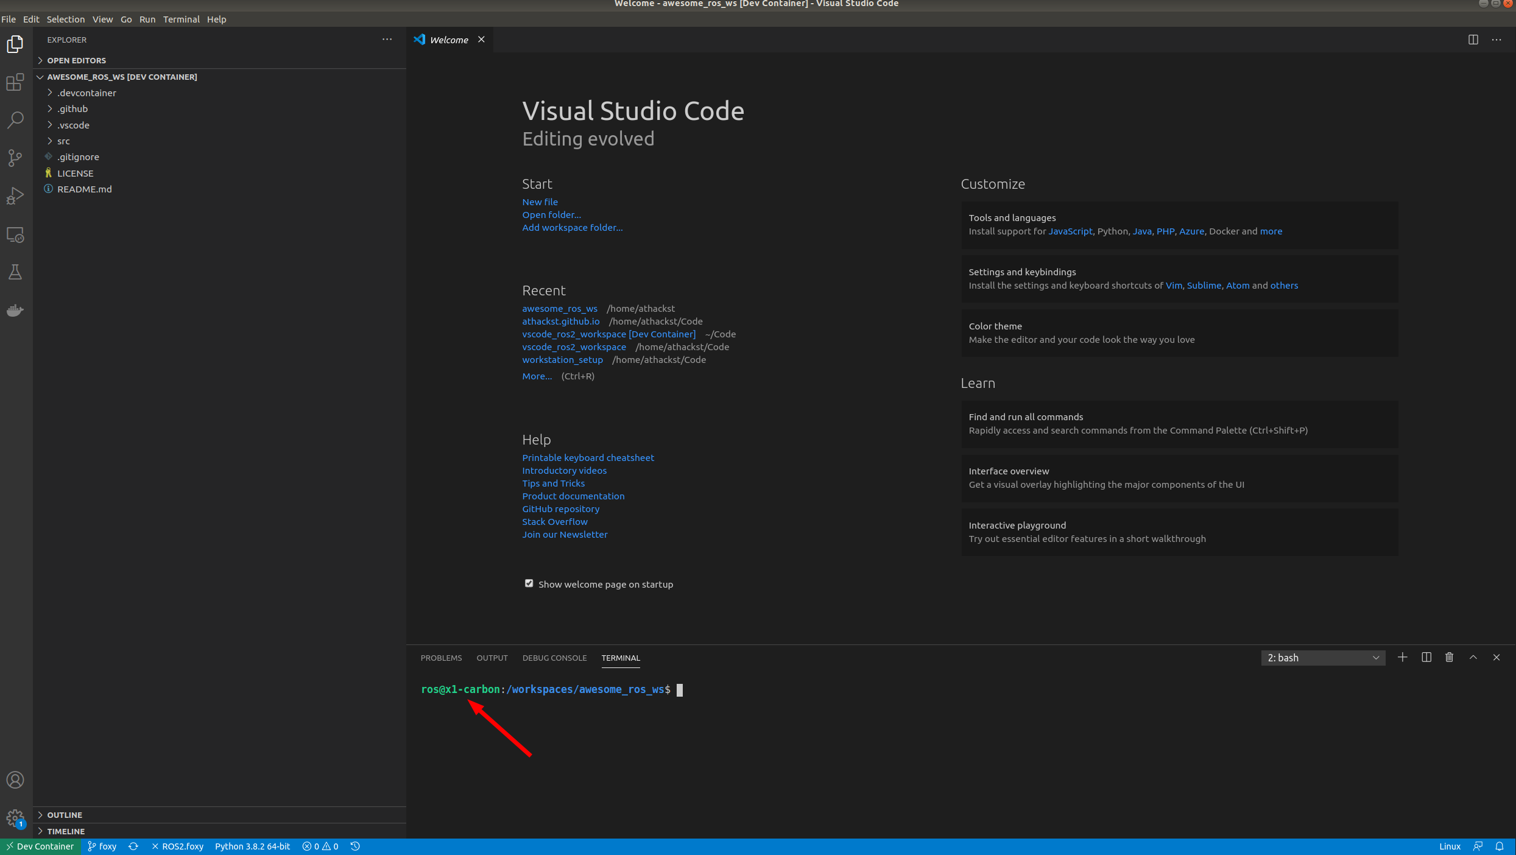Viewport: 1516px width, 855px height.
Task: Split the terminal panel
Action: [x=1426, y=658]
